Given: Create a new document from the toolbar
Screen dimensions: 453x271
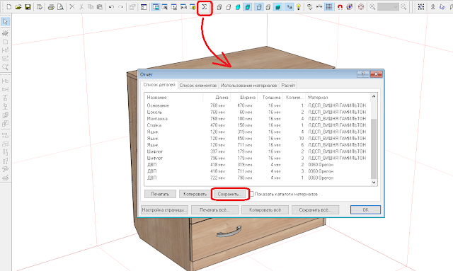Looking at the screenshot, I should (x=9, y=6).
